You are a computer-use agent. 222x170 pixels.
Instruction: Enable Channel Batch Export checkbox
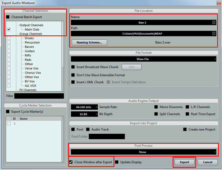tap(8, 17)
